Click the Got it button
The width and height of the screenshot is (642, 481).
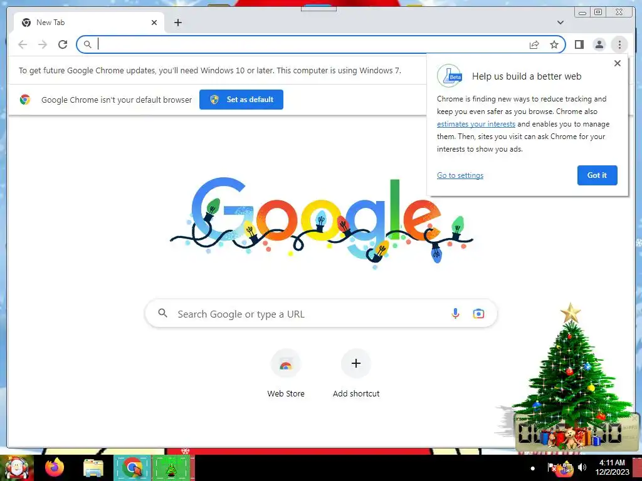tap(597, 175)
